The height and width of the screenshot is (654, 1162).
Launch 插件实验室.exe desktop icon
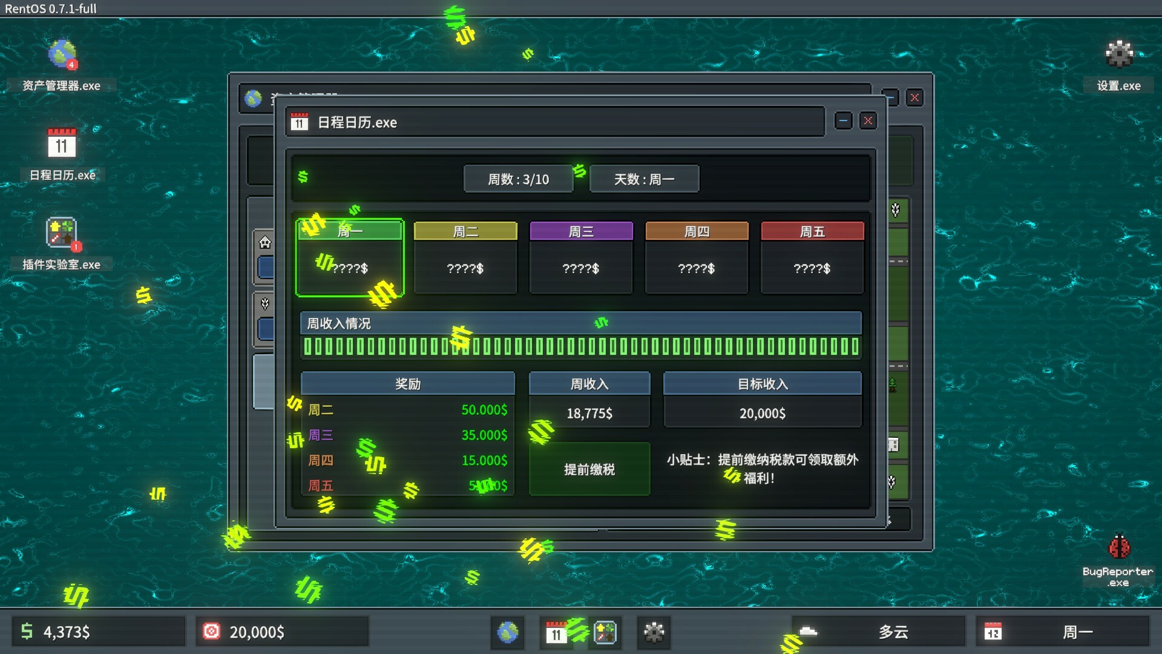point(62,233)
